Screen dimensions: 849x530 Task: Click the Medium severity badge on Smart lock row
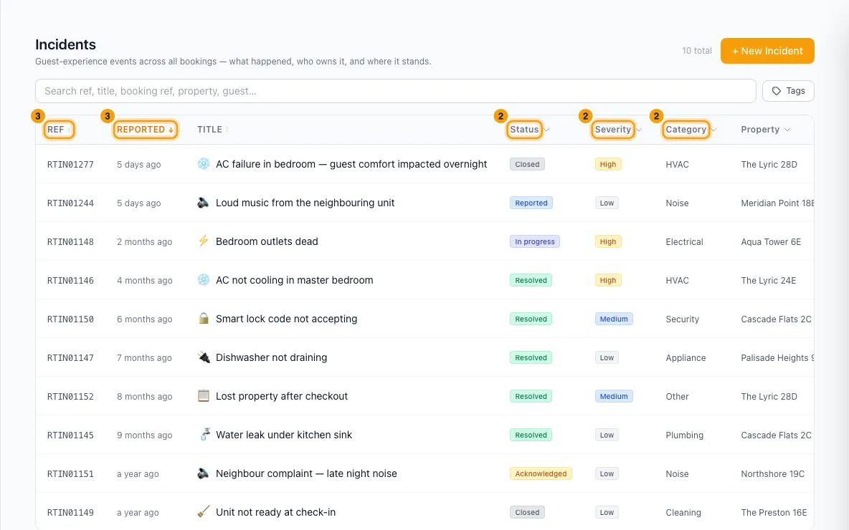[x=614, y=319]
